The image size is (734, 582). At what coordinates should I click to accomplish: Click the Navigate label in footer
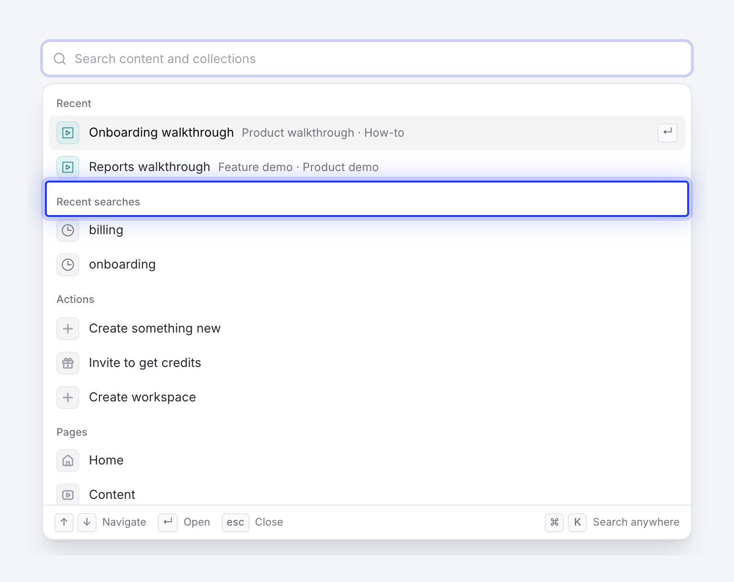click(124, 522)
